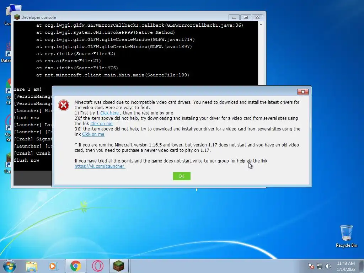Viewport: 364px width, 273px height.
Task: Maximize the Developer console window
Action: 246,17
